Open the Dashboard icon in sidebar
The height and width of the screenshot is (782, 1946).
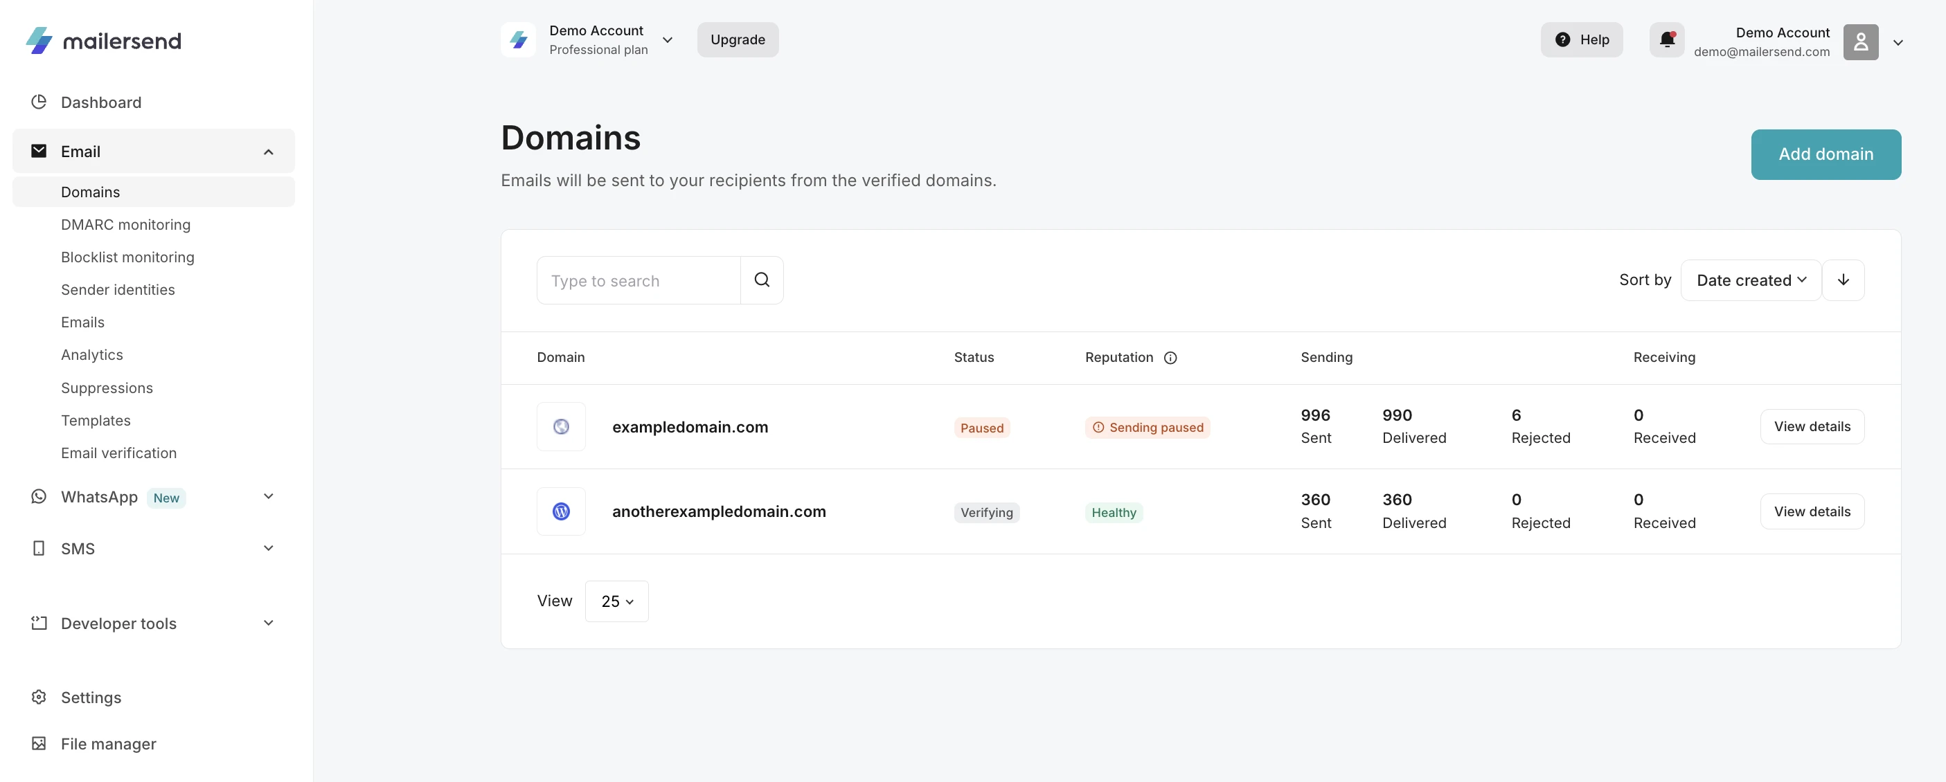[39, 102]
